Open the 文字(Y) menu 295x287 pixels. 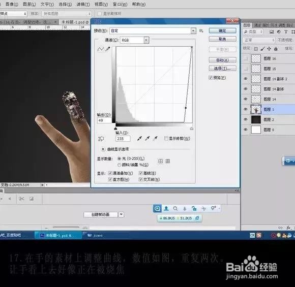point(47,4)
